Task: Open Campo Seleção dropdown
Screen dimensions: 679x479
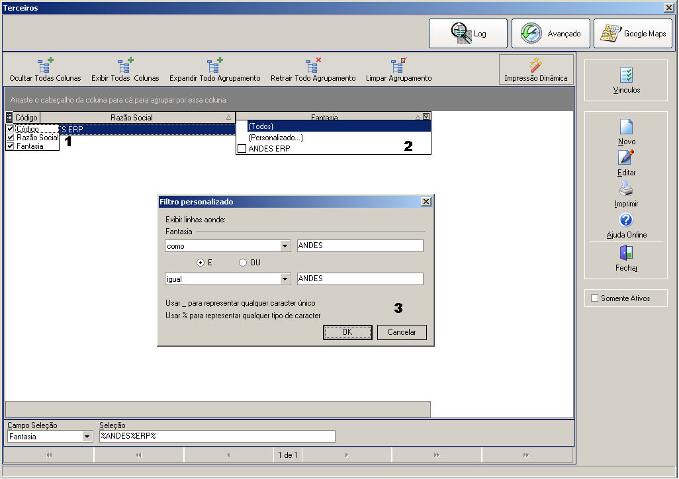Action: (87, 437)
